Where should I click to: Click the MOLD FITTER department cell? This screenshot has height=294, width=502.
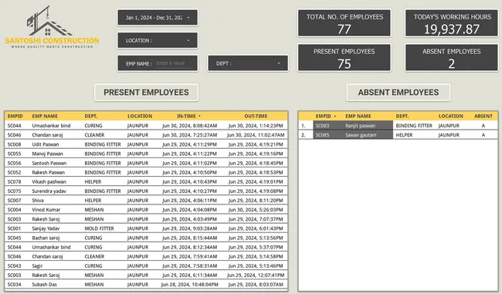click(99, 228)
